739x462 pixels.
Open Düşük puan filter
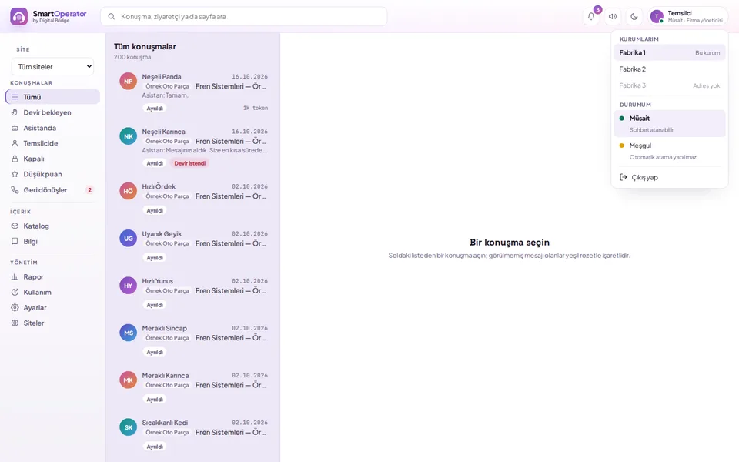click(53, 174)
